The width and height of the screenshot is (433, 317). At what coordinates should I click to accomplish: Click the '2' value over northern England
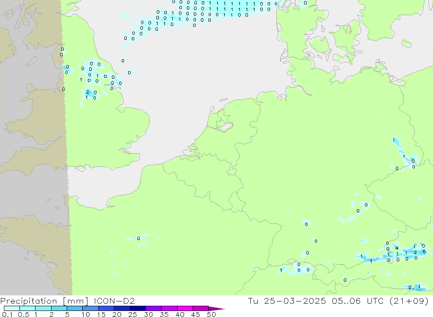87,92
